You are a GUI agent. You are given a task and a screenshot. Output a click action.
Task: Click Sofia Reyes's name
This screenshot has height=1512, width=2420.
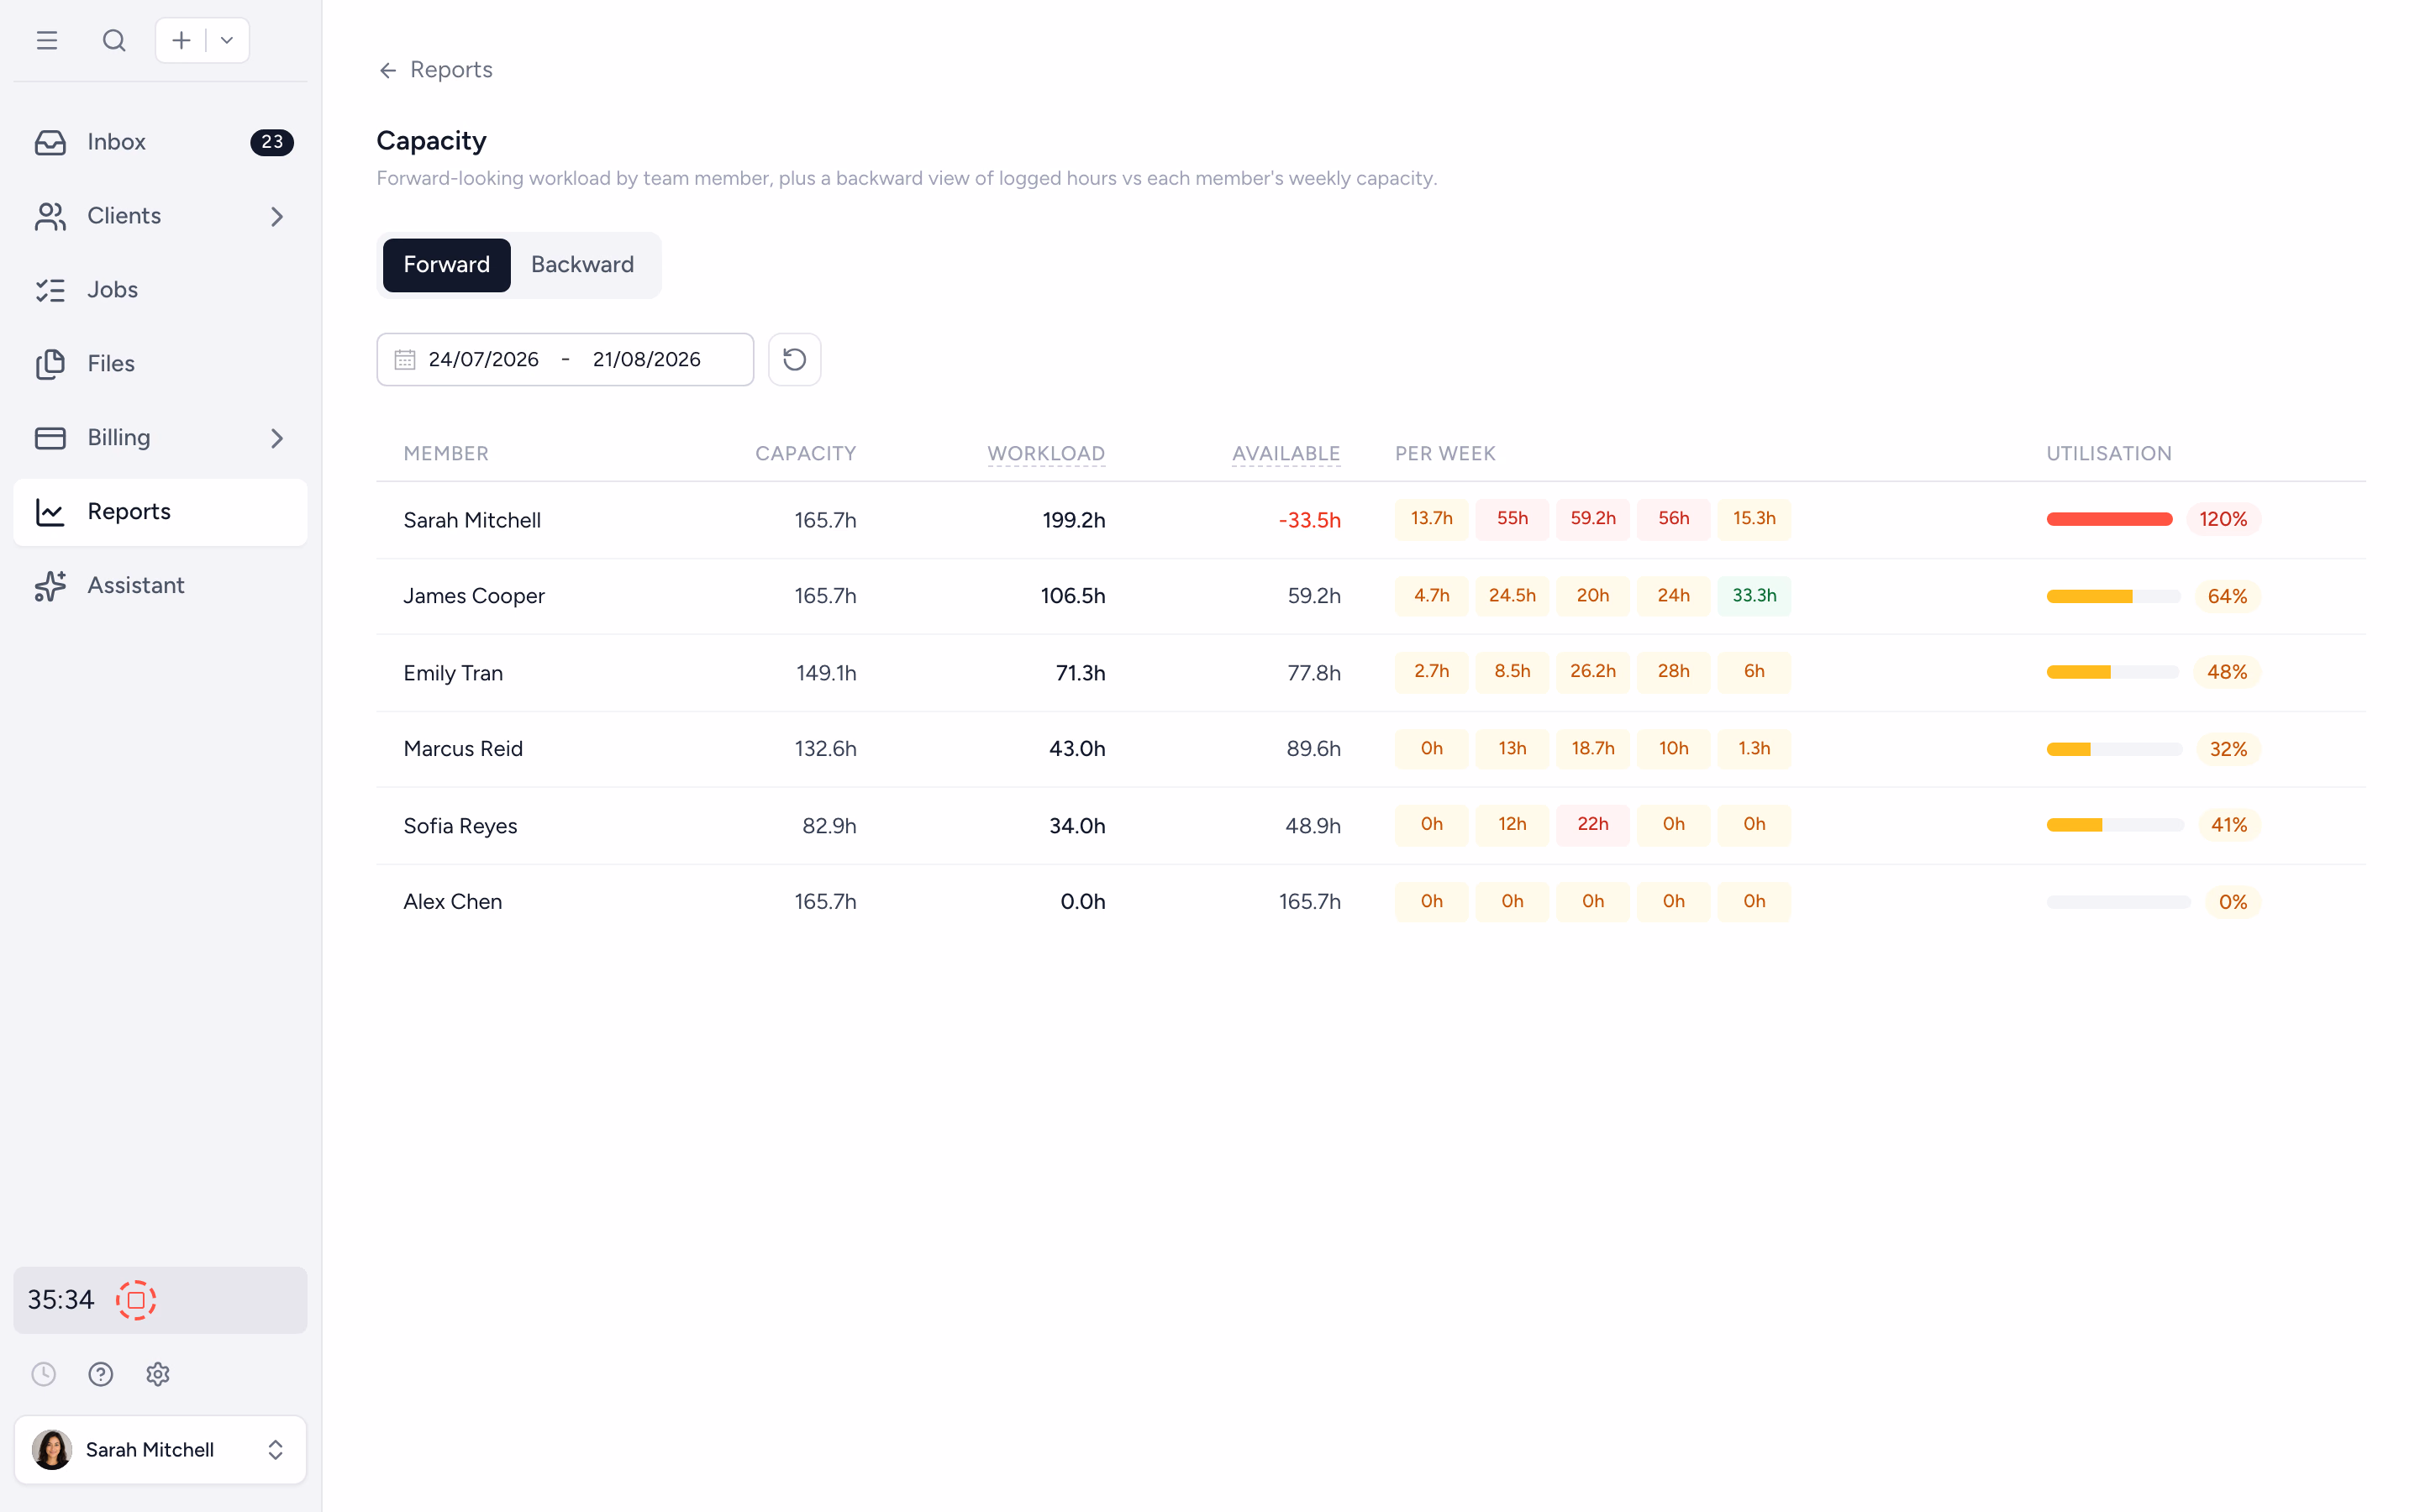pyautogui.click(x=460, y=826)
